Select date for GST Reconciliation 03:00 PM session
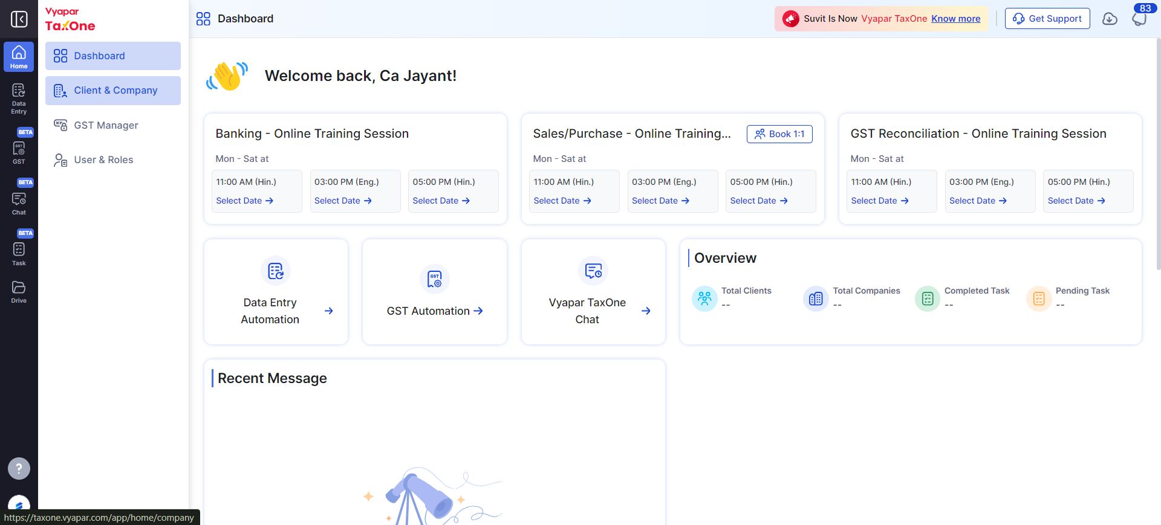The height and width of the screenshot is (525, 1161). click(978, 201)
